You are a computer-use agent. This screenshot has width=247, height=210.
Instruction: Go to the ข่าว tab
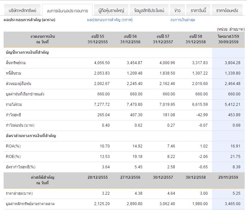pos(177,10)
